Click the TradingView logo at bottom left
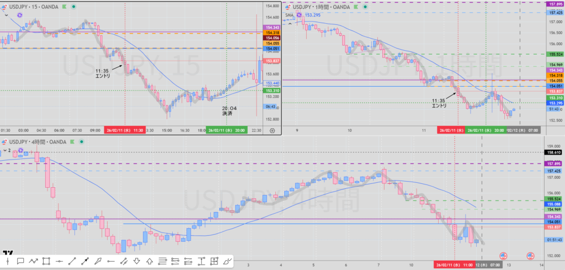The height and width of the screenshot is (270, 565). (8, 253)
